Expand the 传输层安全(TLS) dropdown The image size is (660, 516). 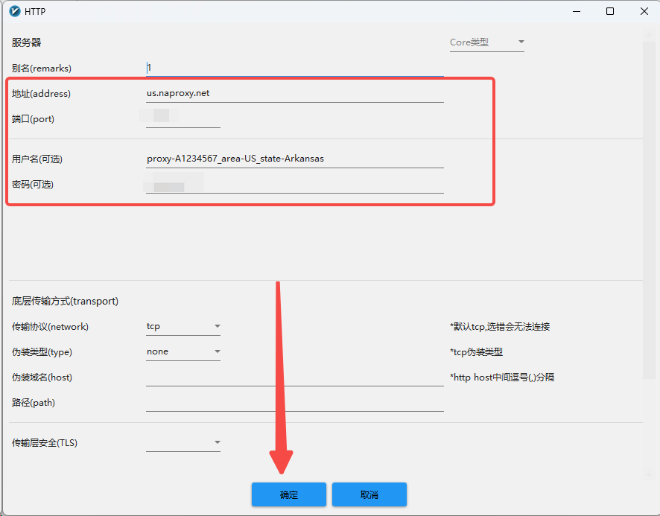pyautogui.click(x=183, y=443)
